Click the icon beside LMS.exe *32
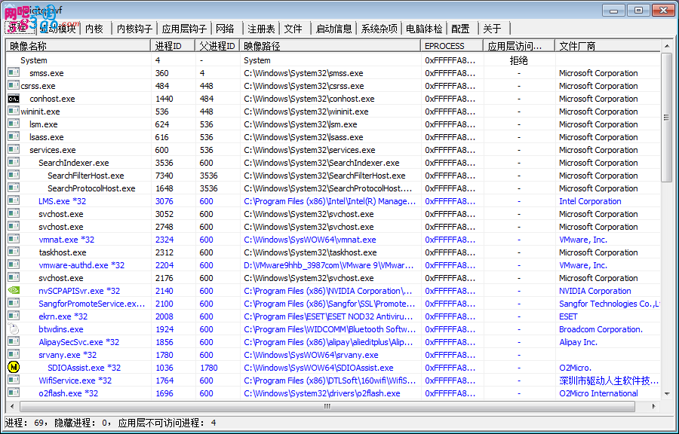The height and width of the screenshot is (434, 679). tap(14, 201)
